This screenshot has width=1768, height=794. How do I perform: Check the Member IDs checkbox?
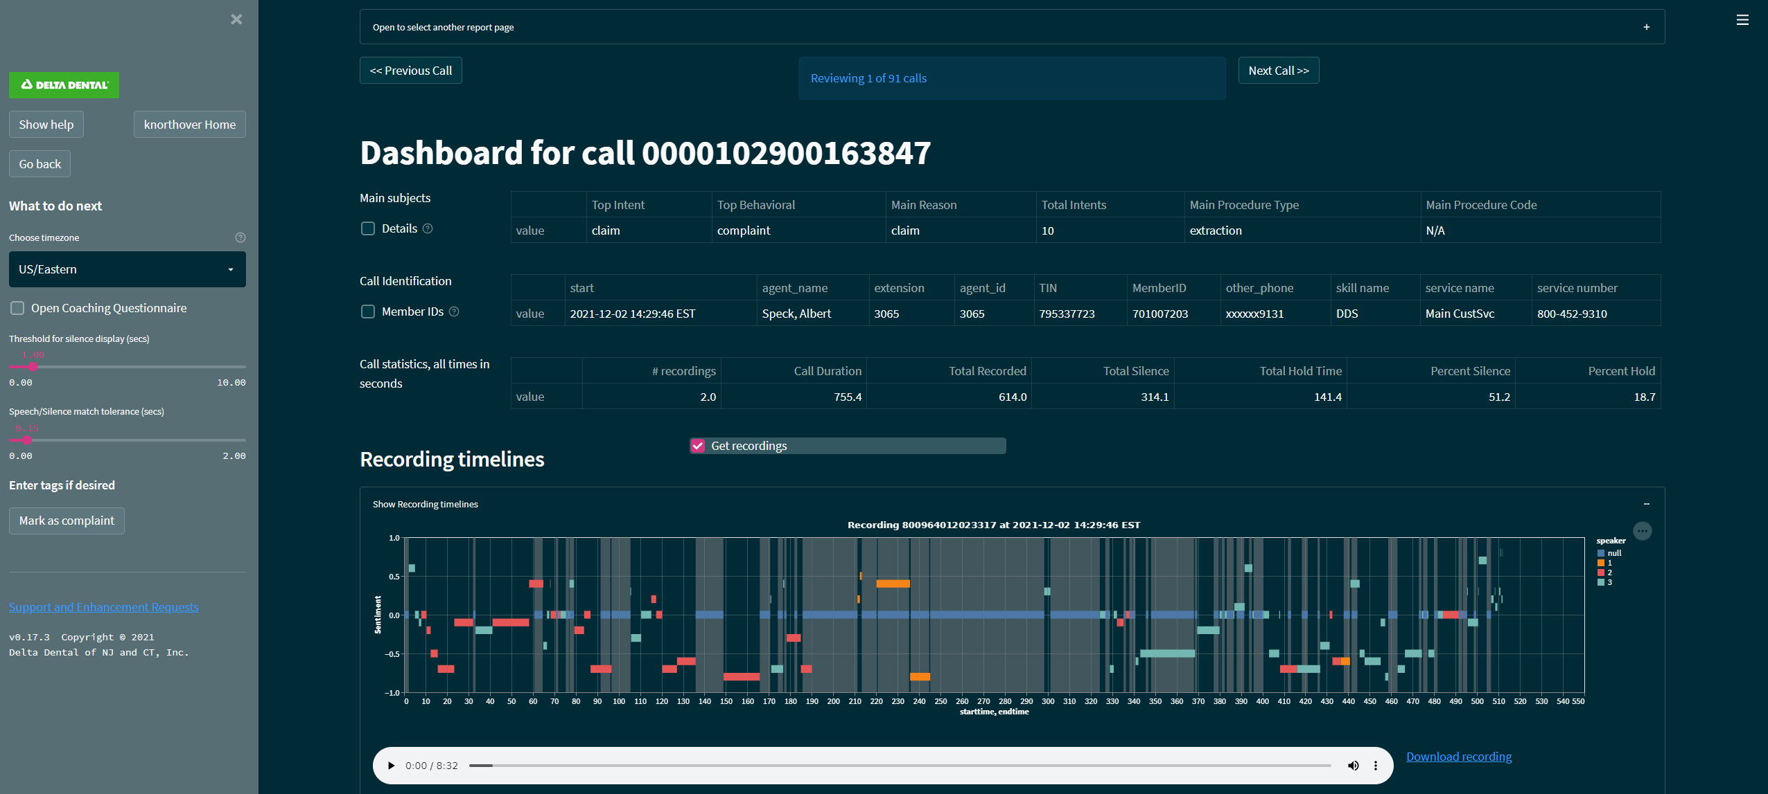coord(367,312)
